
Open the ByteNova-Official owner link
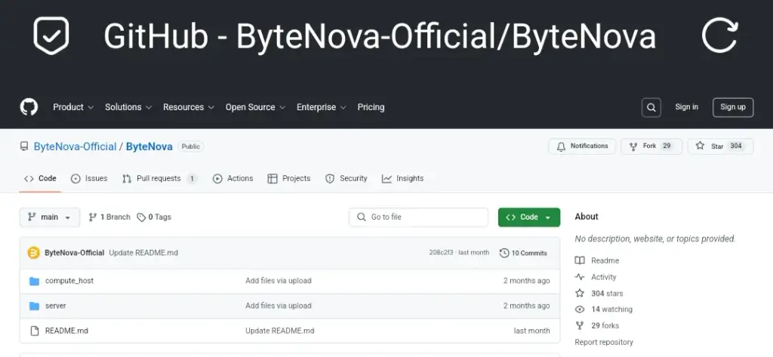(x=75, y=146)
